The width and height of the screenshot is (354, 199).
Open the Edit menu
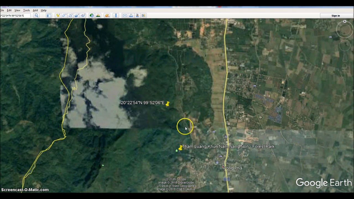pos(9,10)
